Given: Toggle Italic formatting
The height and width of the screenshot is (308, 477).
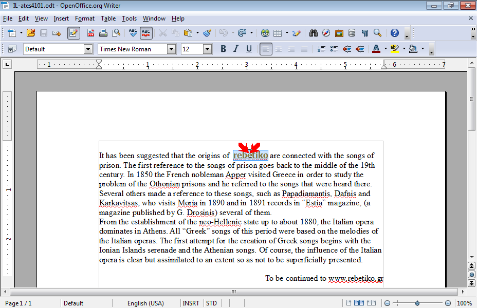Looking at the screenshot, I should pos(236,49).
